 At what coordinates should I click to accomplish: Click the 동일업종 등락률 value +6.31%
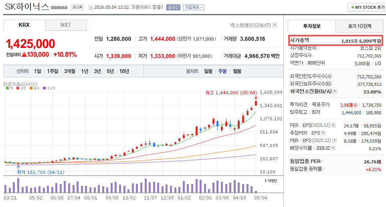tap(373, 169)
